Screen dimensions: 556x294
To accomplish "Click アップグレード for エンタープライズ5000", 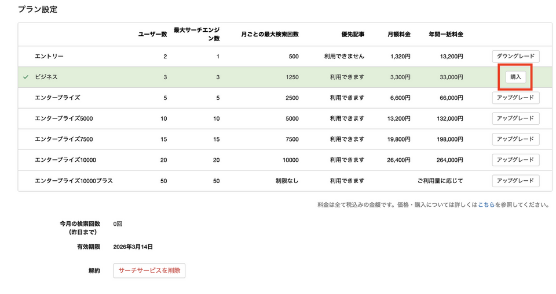I will (x=515, y=119).
